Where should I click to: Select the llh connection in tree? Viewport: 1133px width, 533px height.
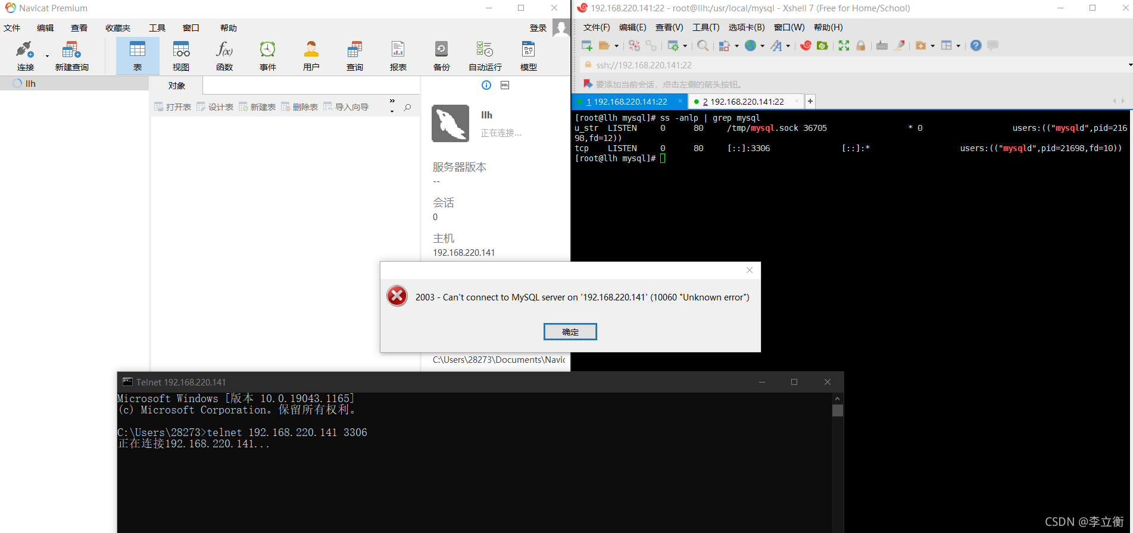point(30,84)
